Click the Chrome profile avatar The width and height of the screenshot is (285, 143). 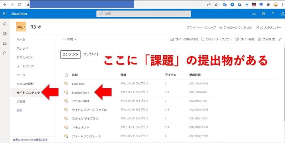click(275, 5)
